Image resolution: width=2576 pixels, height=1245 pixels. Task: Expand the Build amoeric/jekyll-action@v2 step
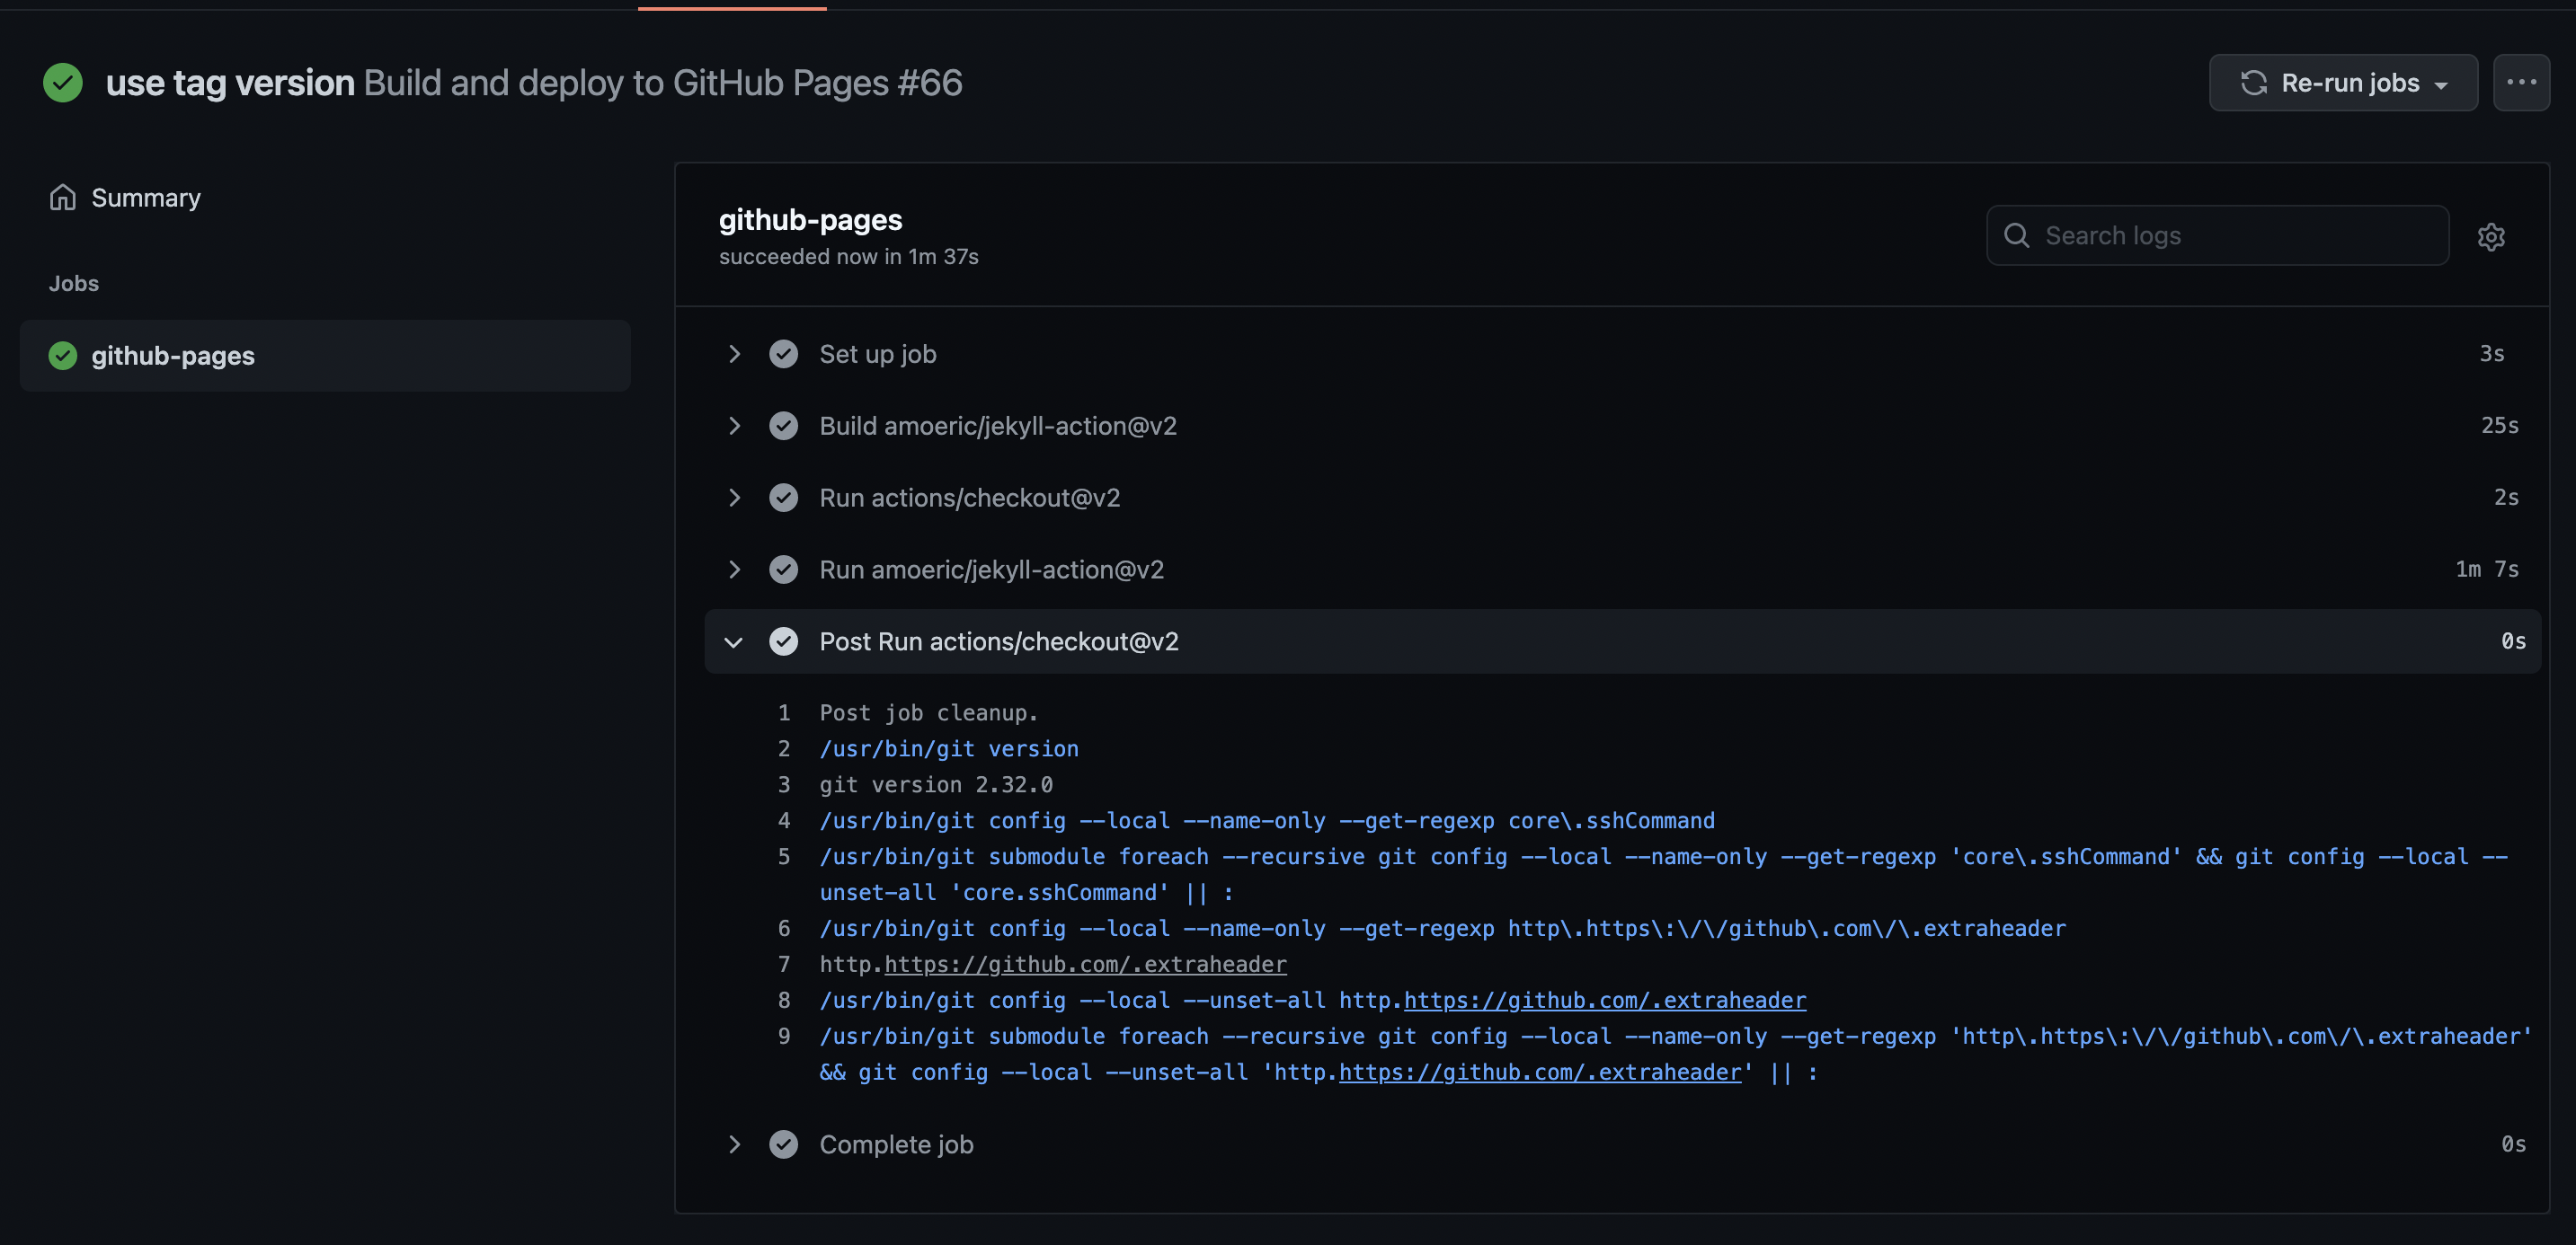pos(734,427)
